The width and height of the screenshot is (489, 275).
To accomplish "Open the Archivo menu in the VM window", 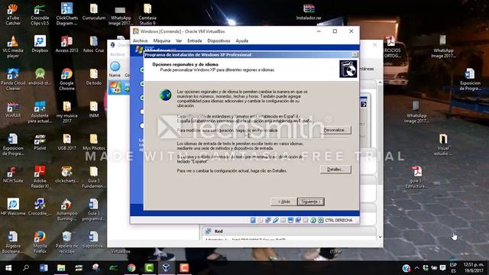I will click(141, 40).
